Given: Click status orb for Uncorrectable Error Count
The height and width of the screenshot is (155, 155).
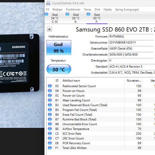Looking at the screenshot, I should coord(50,124).
